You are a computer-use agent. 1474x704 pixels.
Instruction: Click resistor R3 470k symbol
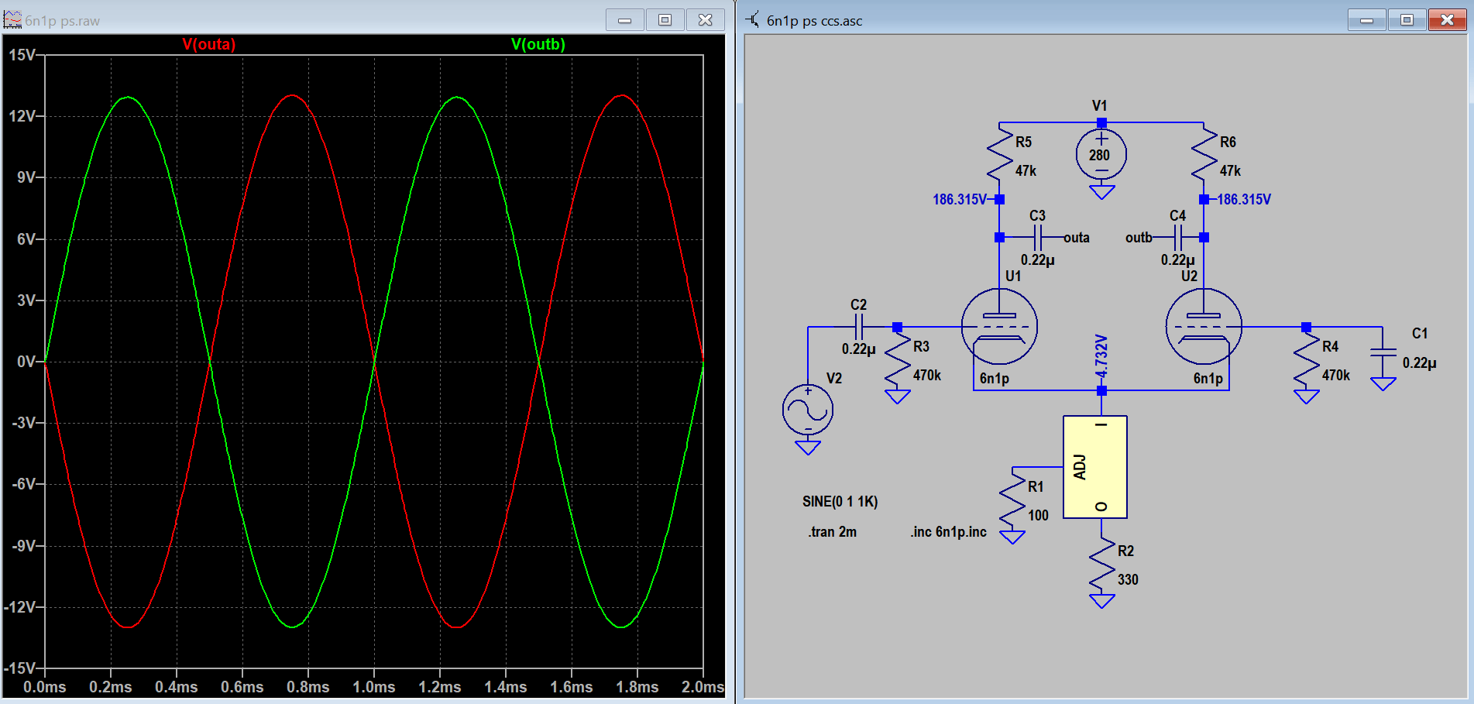(898, 359)
